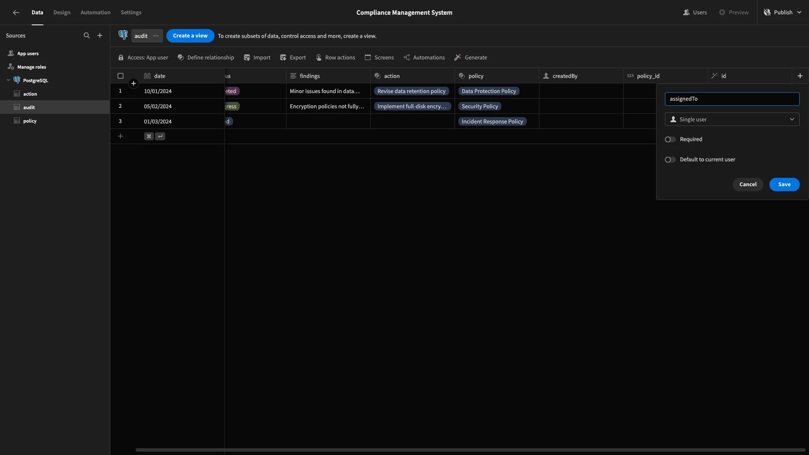
Task: Click the round plus button above row 1
Action: 134,83
